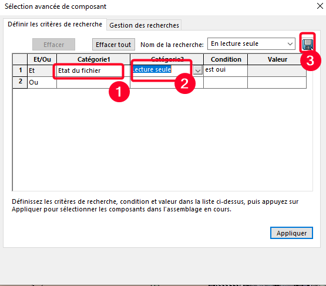Click the empty Valeur cell in row 1
Image resolution: width=326 pixels, height=286 pixels.
[277, 70]
